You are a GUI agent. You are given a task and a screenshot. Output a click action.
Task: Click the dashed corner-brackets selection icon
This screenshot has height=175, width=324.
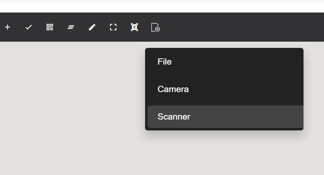tap(113, 27)
